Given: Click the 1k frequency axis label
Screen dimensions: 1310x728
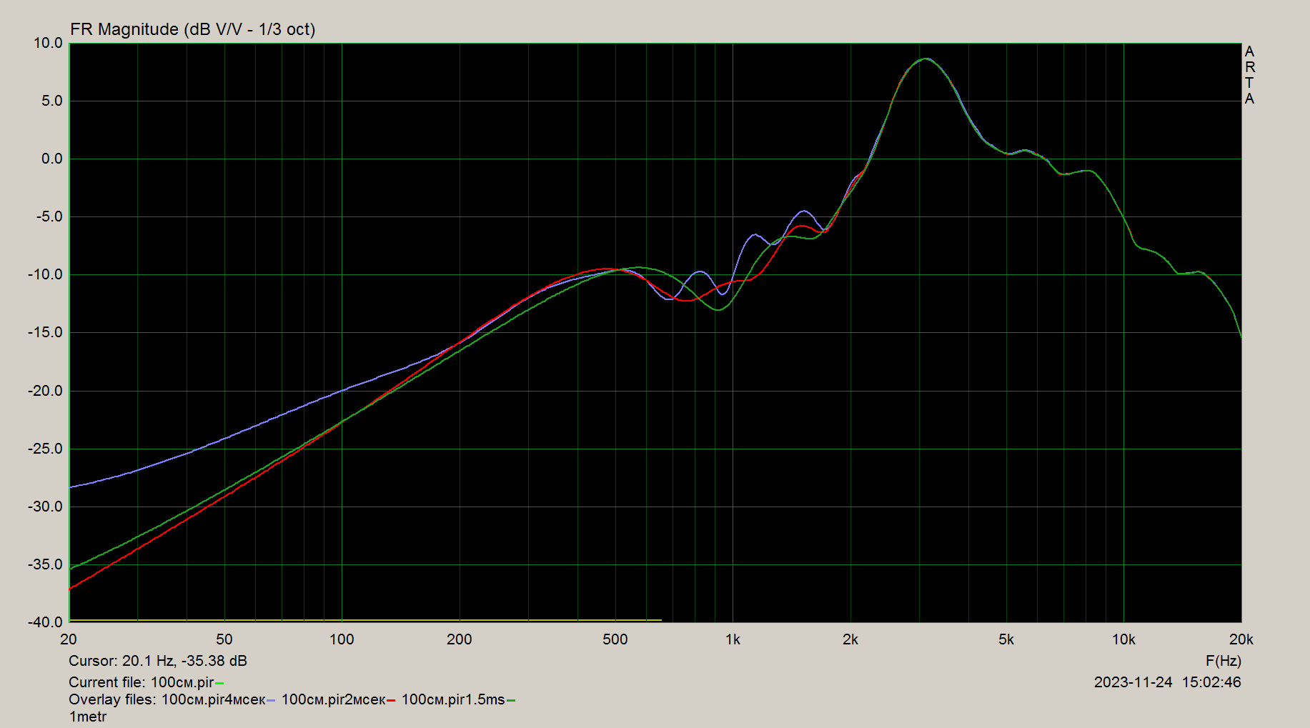Looking at the screenshot, I should click(733, 639).
